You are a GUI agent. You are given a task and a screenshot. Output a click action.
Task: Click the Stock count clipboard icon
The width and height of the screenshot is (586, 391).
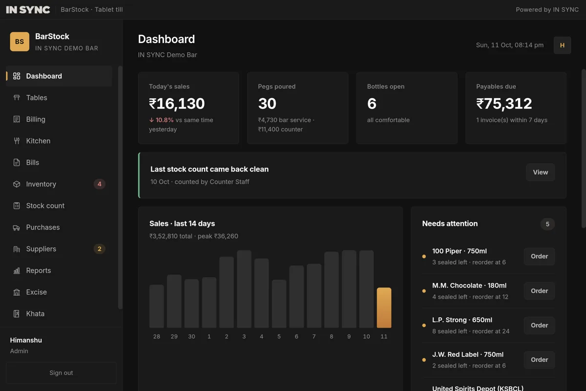17,206
